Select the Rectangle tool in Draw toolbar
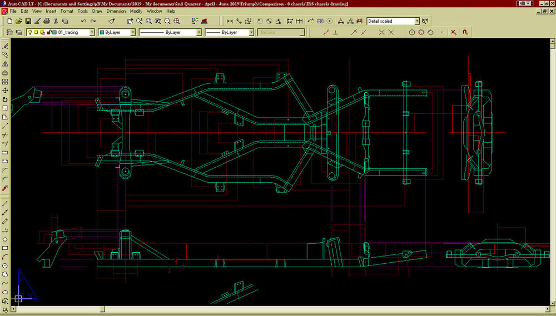The height and width of the screenshot is (316, 556). pos(6,248)
